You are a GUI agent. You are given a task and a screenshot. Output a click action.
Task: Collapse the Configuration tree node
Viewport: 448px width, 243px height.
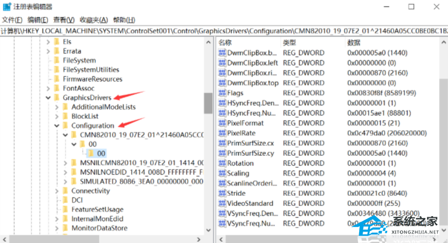[57, 126]
